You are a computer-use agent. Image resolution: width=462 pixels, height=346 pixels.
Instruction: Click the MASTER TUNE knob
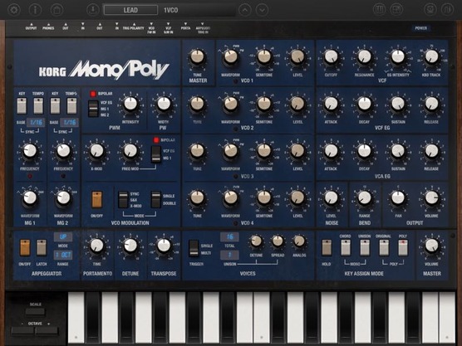point(197,56)
